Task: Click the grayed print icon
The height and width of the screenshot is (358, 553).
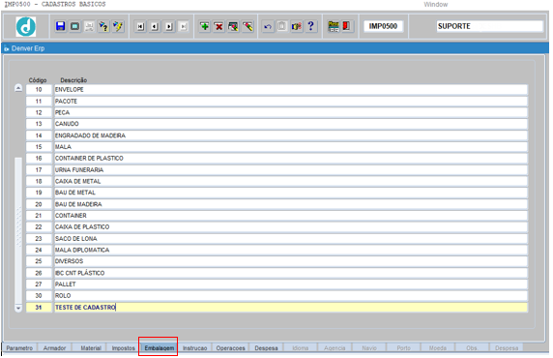Action: (89, 26)
